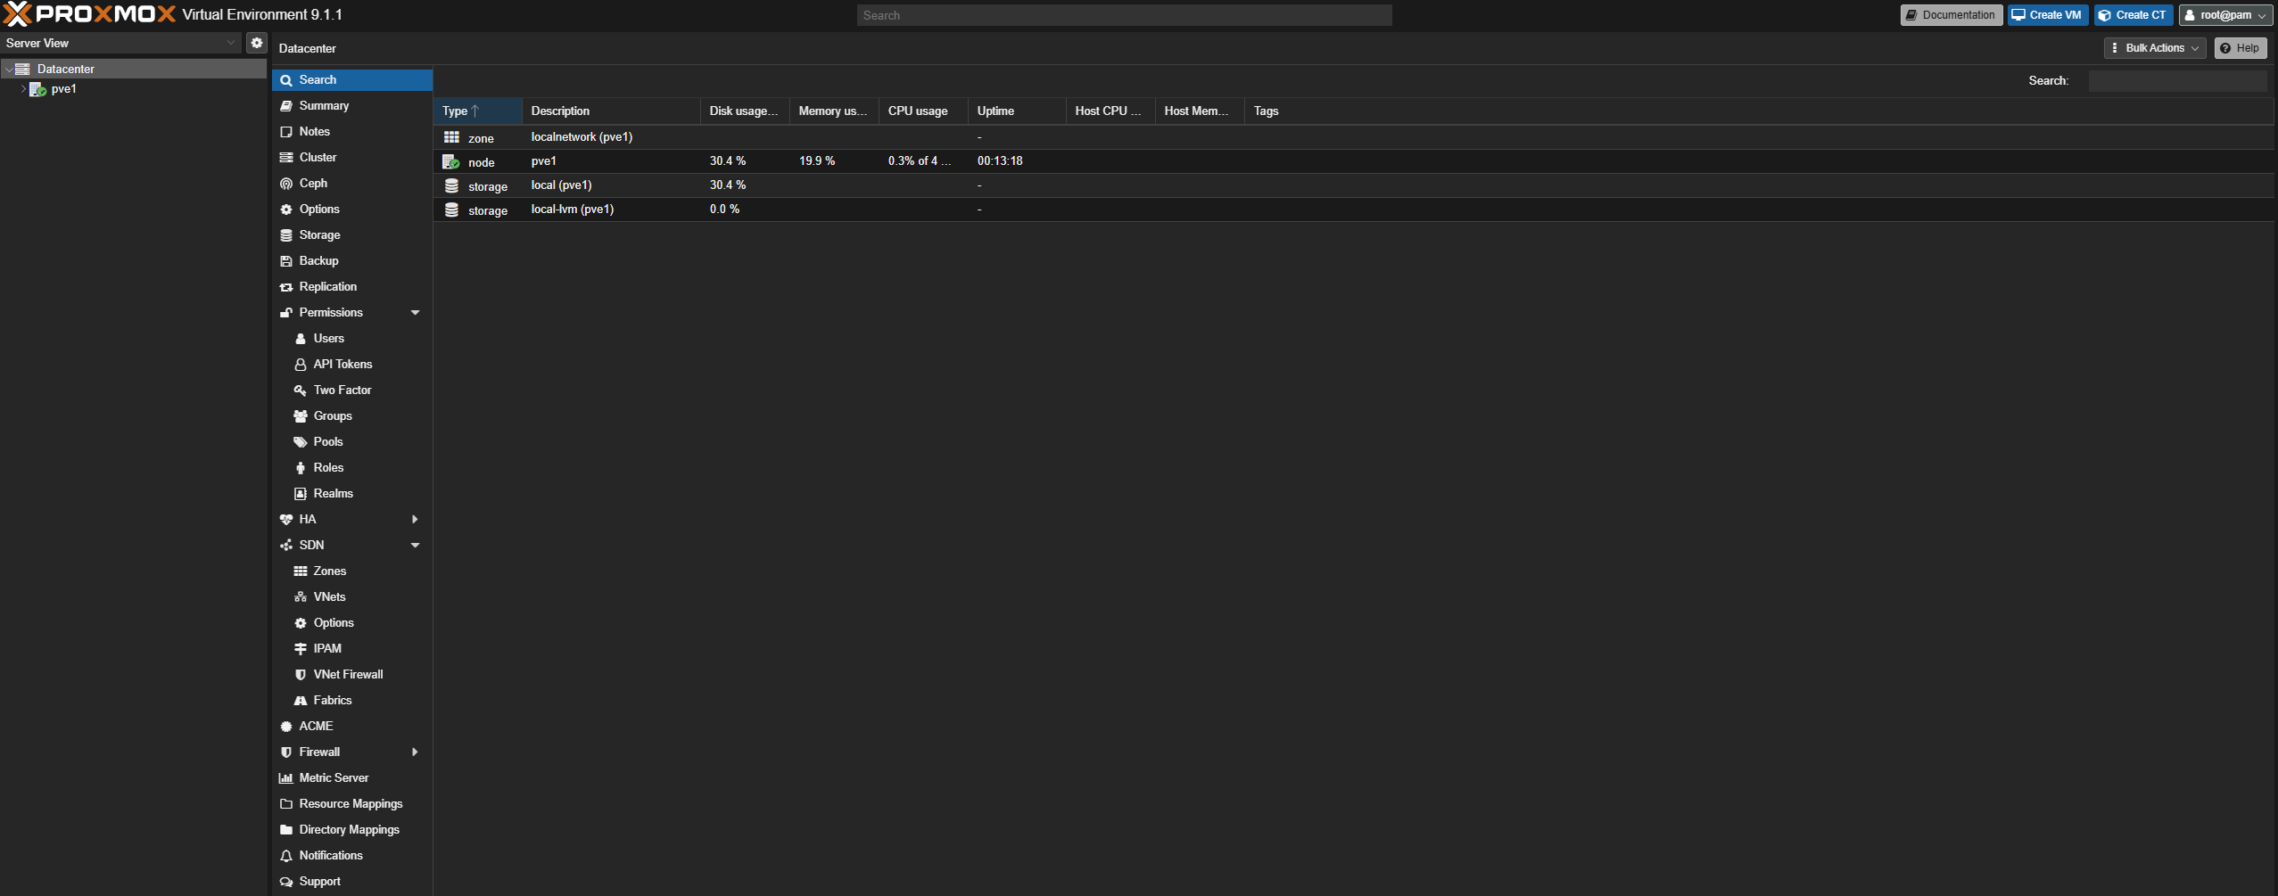This screenshot has width=2278, height=896.
Task: Click the Metric Server chart icon
Action: tap(286, 778)
